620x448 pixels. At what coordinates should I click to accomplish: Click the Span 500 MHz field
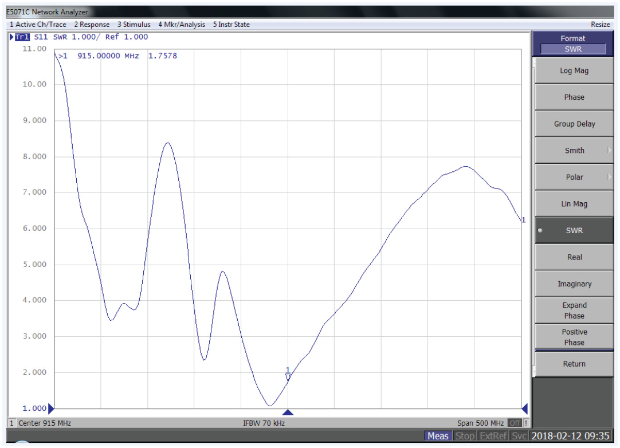tap(480, 423)
